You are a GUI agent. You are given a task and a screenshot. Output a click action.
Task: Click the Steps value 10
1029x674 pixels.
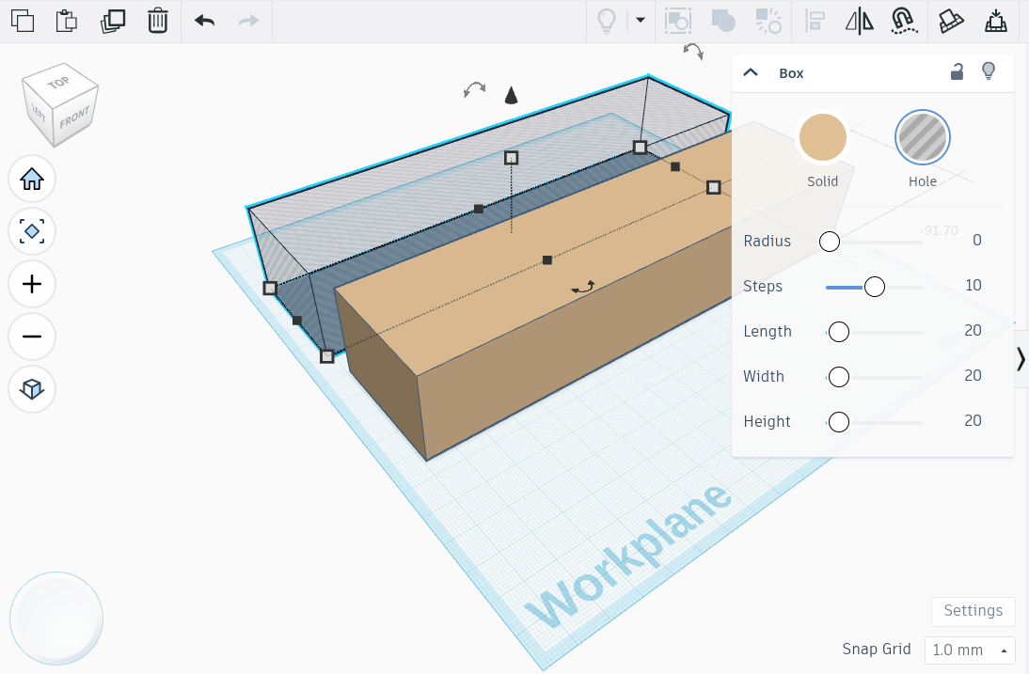(974, 285)
